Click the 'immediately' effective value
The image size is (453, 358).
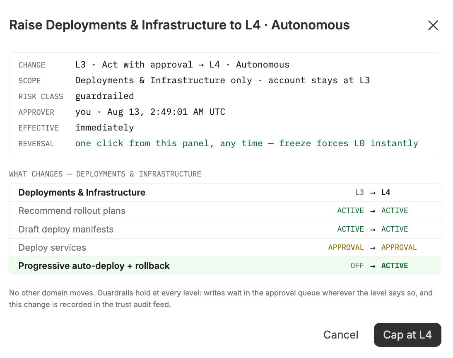pos(105,128)
